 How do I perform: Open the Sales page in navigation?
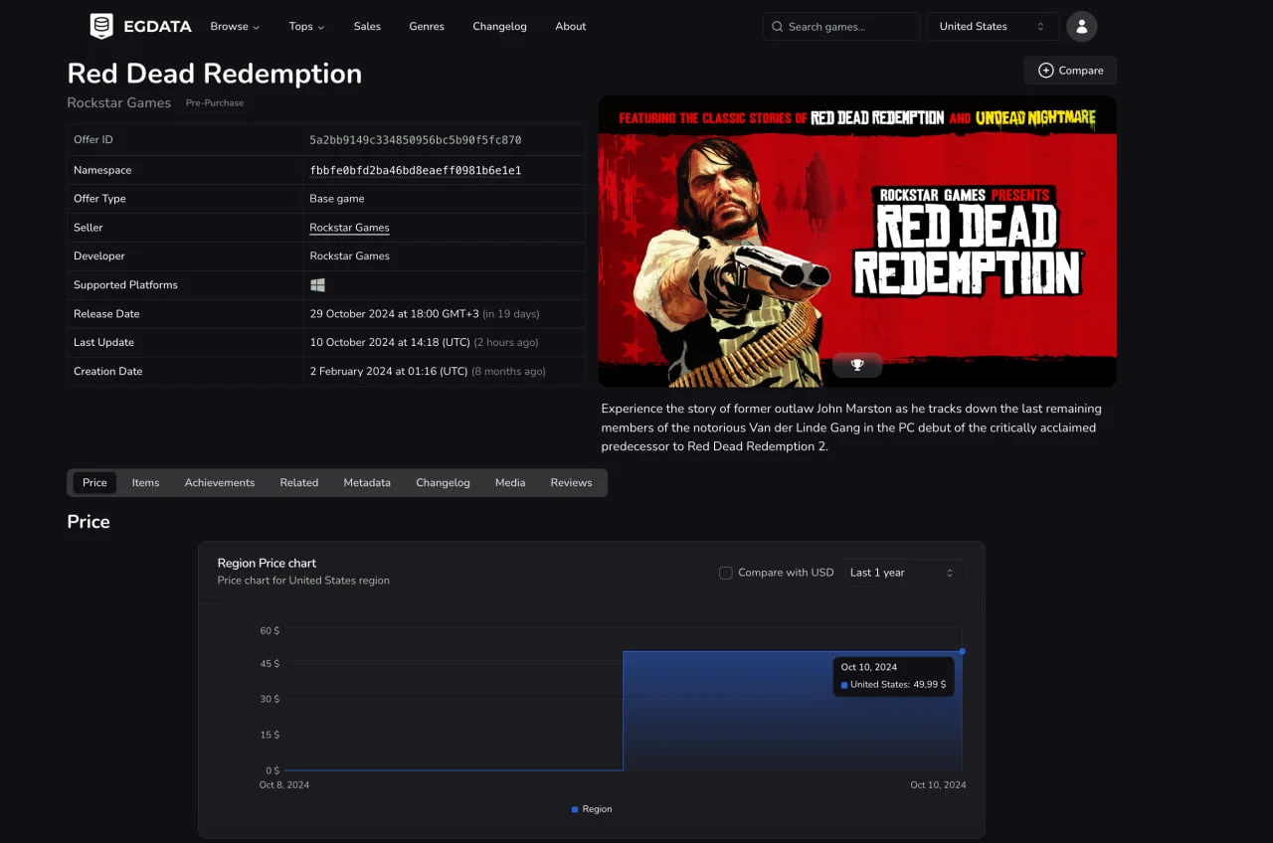tap(367, 27)
